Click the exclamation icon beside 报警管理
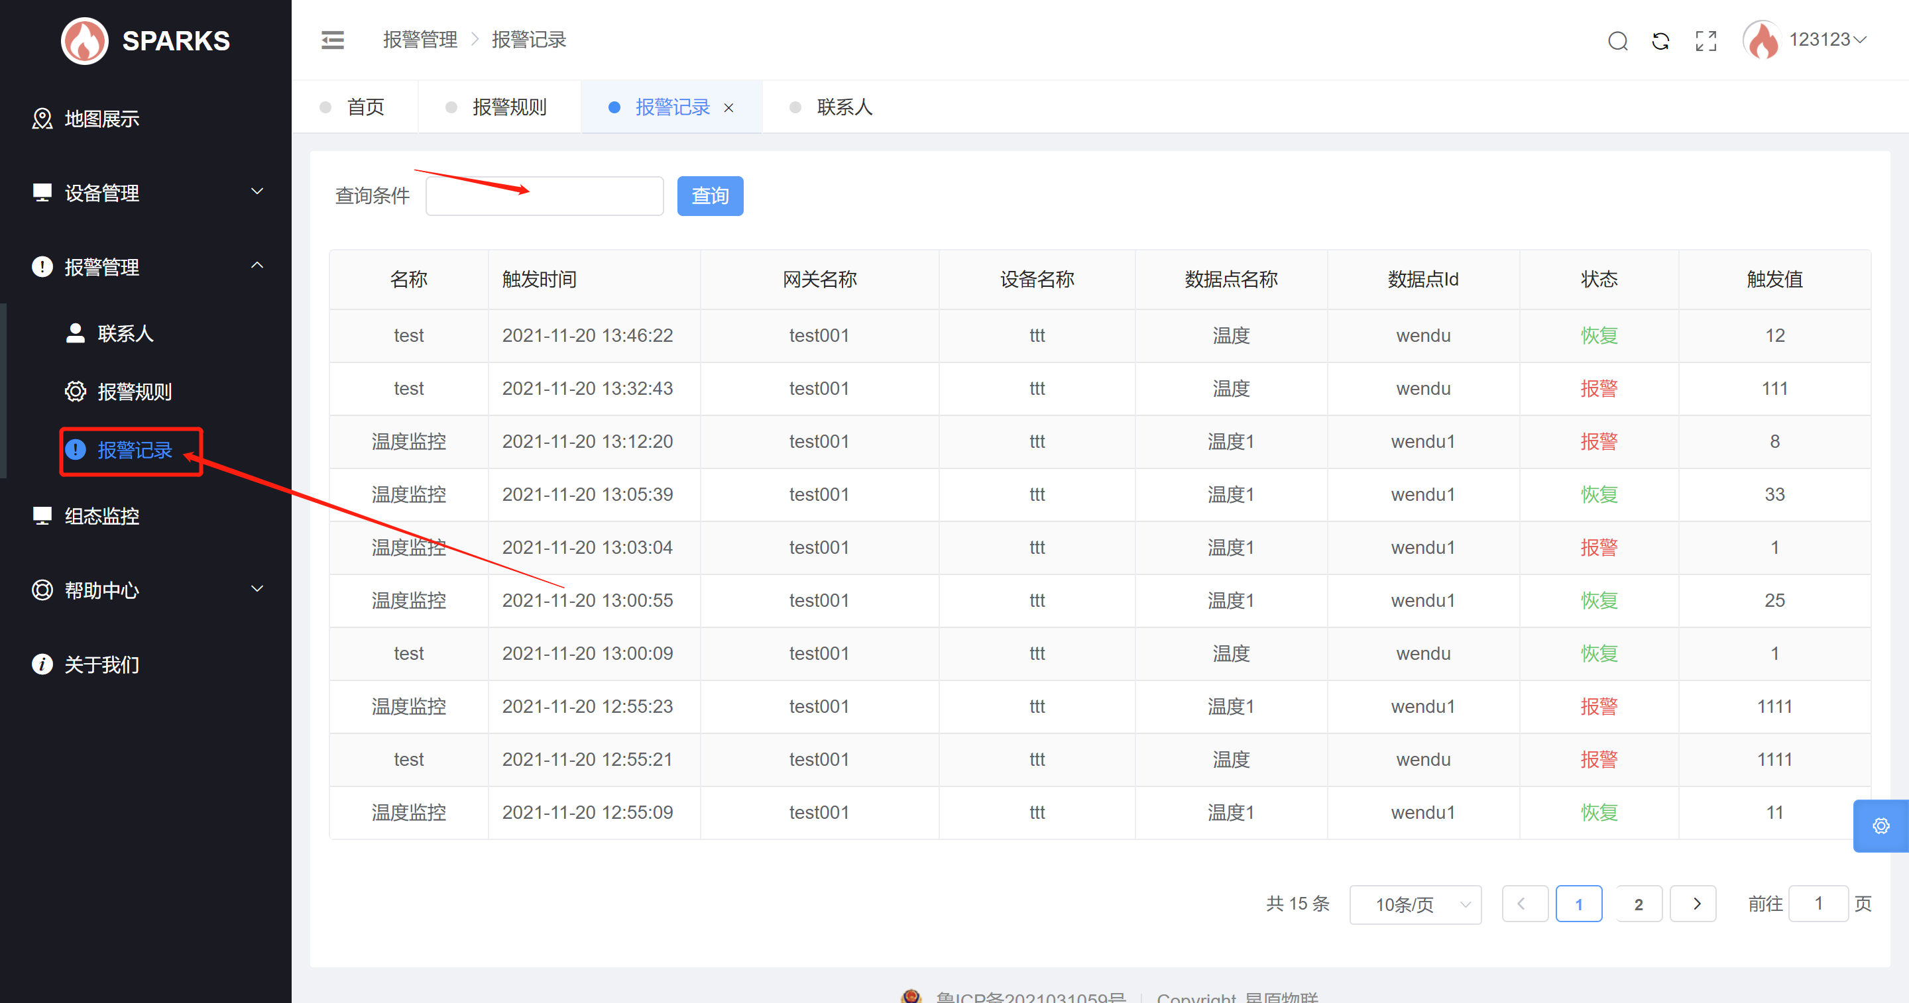This screenshot has height=1003, width=1909. 42,267
